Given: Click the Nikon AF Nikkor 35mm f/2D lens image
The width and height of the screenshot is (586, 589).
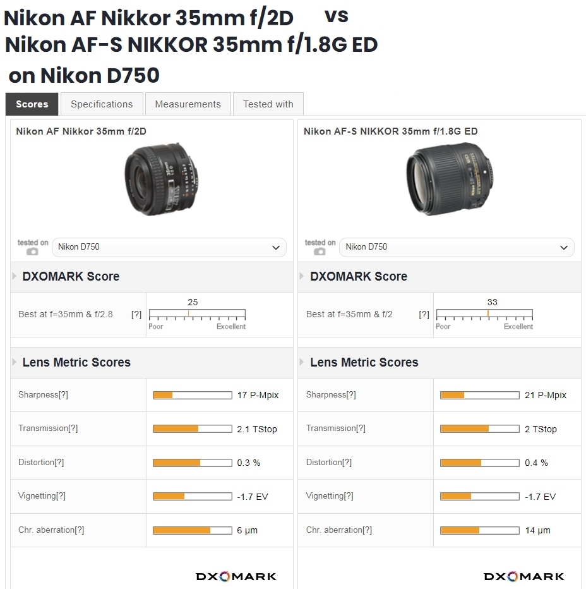Looking at the screenshot, I should coord(162,179).
